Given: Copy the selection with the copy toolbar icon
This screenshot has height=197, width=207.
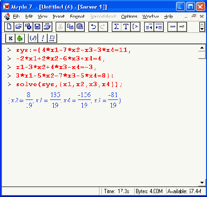Looking at the screenshot, I should point(70,27).
